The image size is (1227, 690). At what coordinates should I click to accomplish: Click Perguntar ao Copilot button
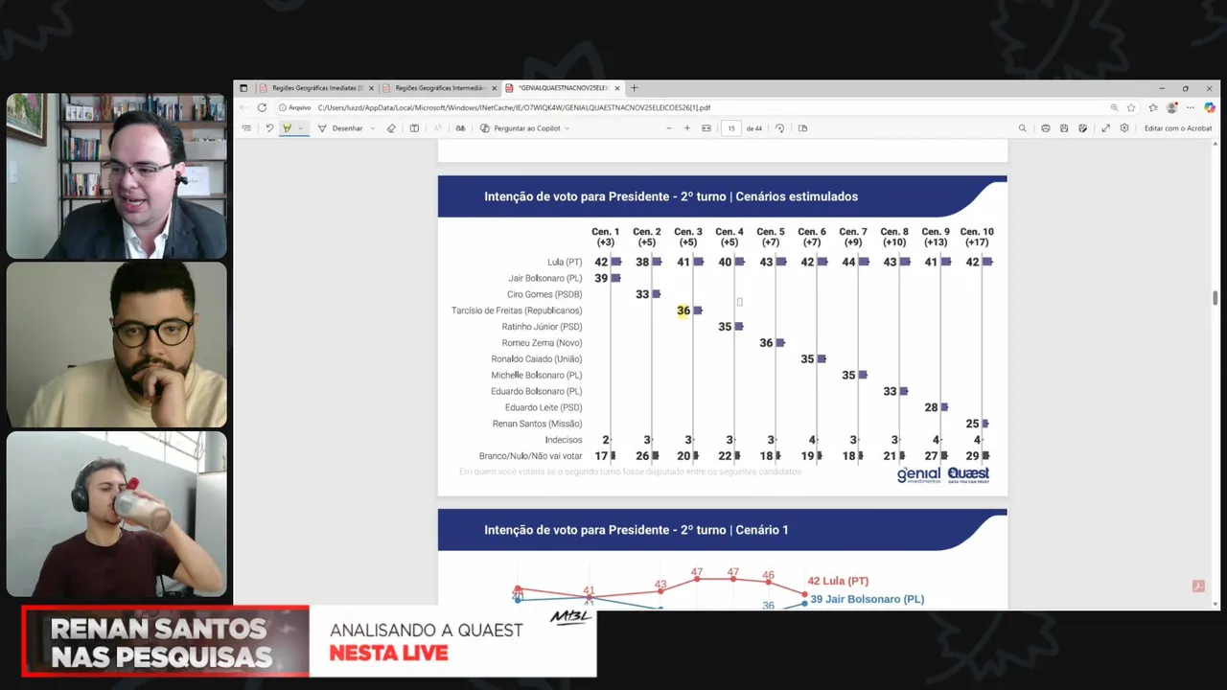520,128
